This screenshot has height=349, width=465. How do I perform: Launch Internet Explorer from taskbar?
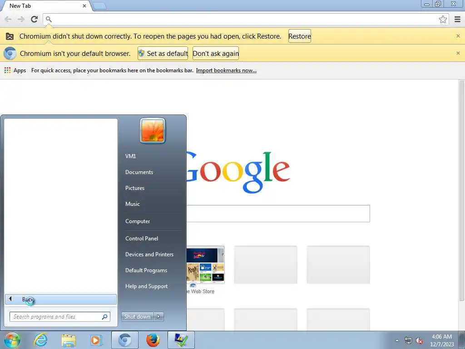40,340
